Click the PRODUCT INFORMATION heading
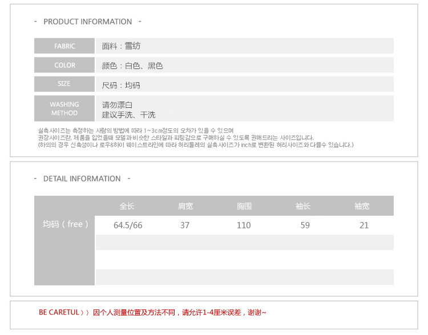 [87, 22]
